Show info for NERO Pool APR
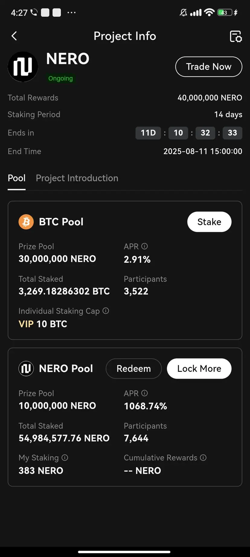250x557 pixels. point(145,393)
